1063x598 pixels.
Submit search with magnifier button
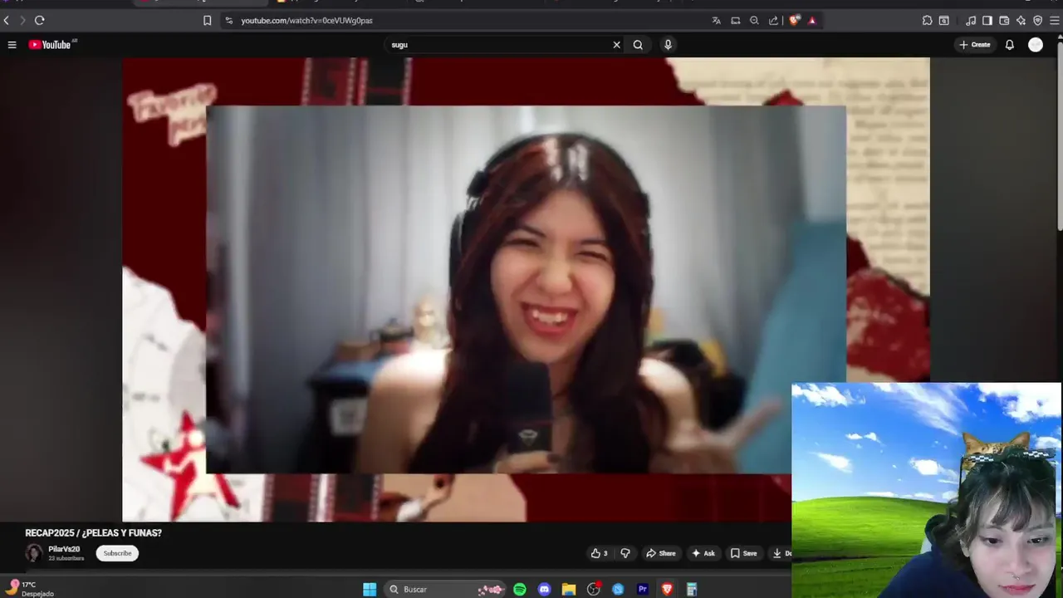click(638, 45)
